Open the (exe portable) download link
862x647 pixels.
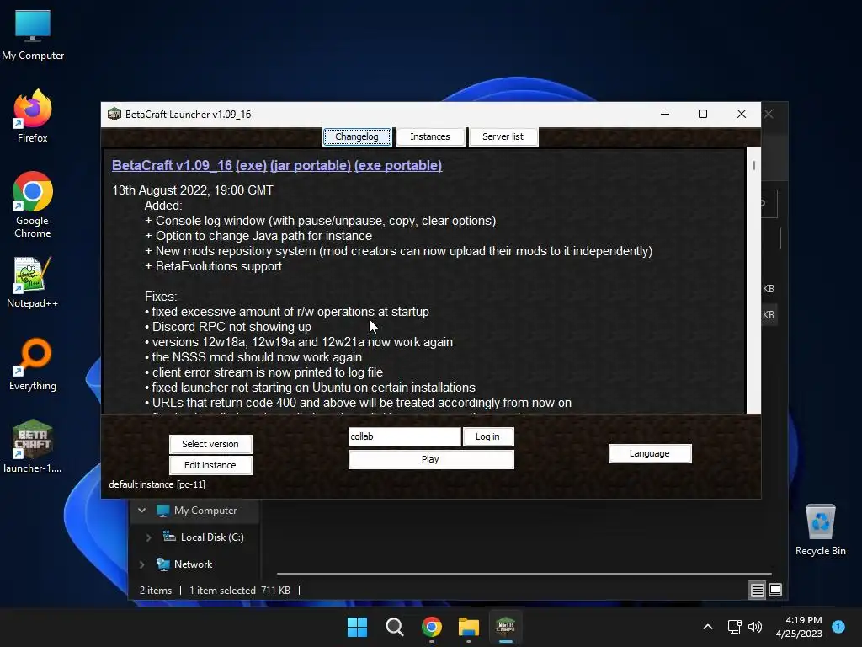pyautogui.click(x=398, y=166)
